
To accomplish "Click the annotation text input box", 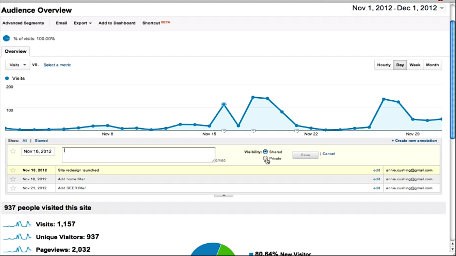I will pyautogui.click(x=138, y=155).
